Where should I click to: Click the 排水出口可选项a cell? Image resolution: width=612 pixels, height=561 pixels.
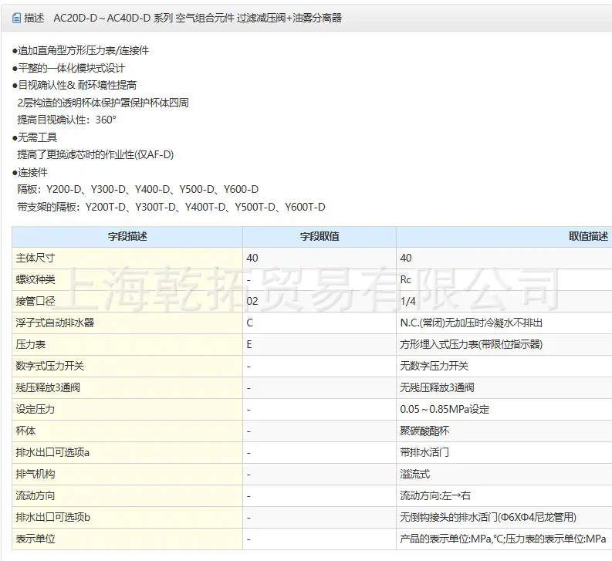click(127, 452)
